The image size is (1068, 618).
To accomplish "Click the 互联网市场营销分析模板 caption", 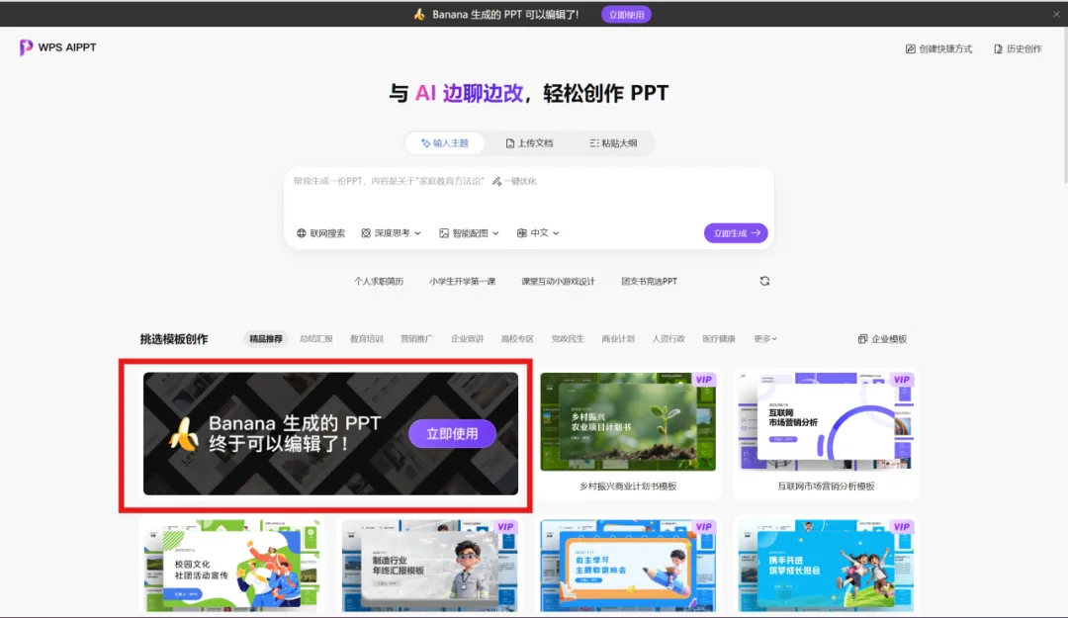I will [x=826, y=486].
